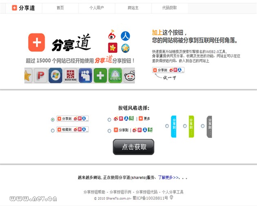The width and height of the screenshot is (257, 206).
Task: Try the 分享到 demo share button
Action: [x=168, y=70]
